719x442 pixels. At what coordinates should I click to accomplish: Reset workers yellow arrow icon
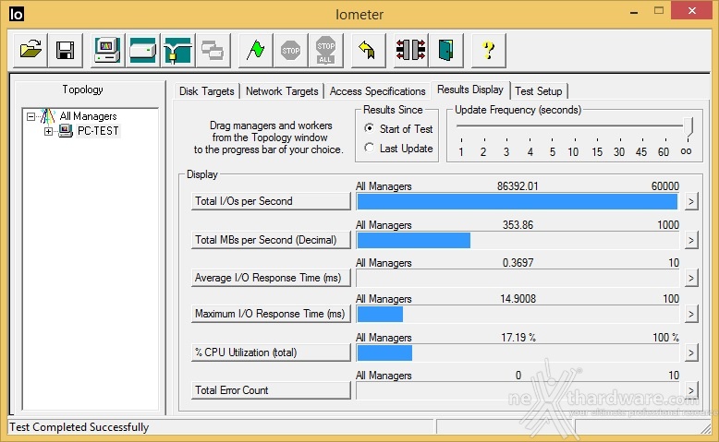click(x=368, y=50)
